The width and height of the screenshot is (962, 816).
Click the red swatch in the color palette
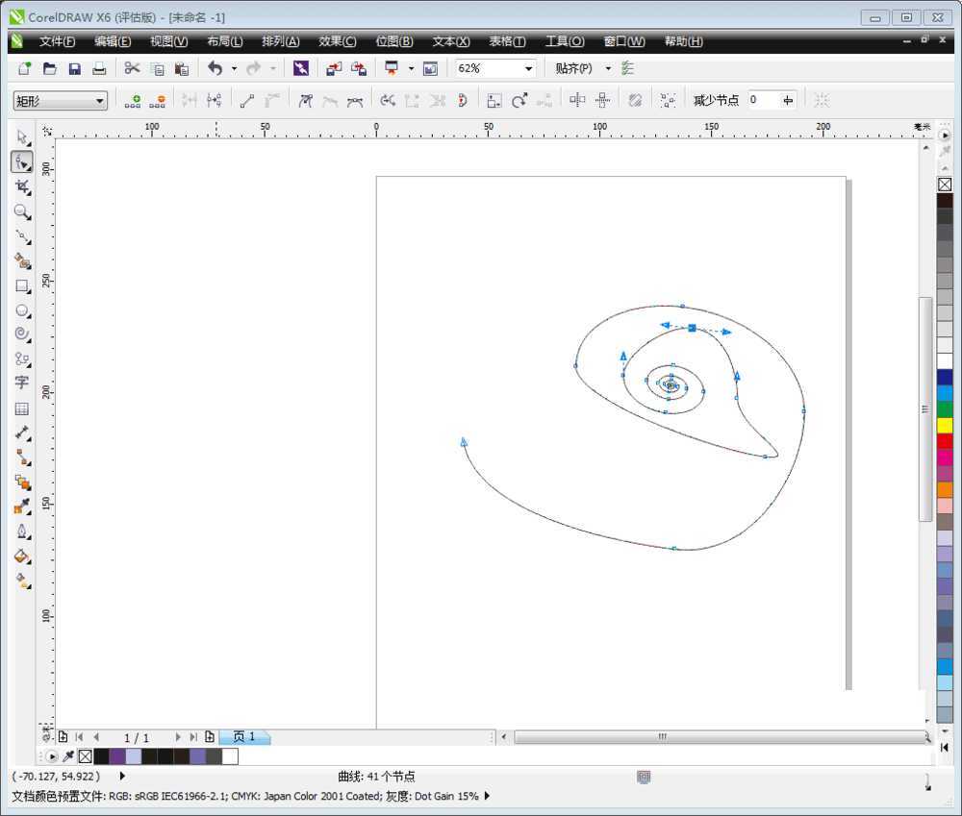(x=944, y=438)
